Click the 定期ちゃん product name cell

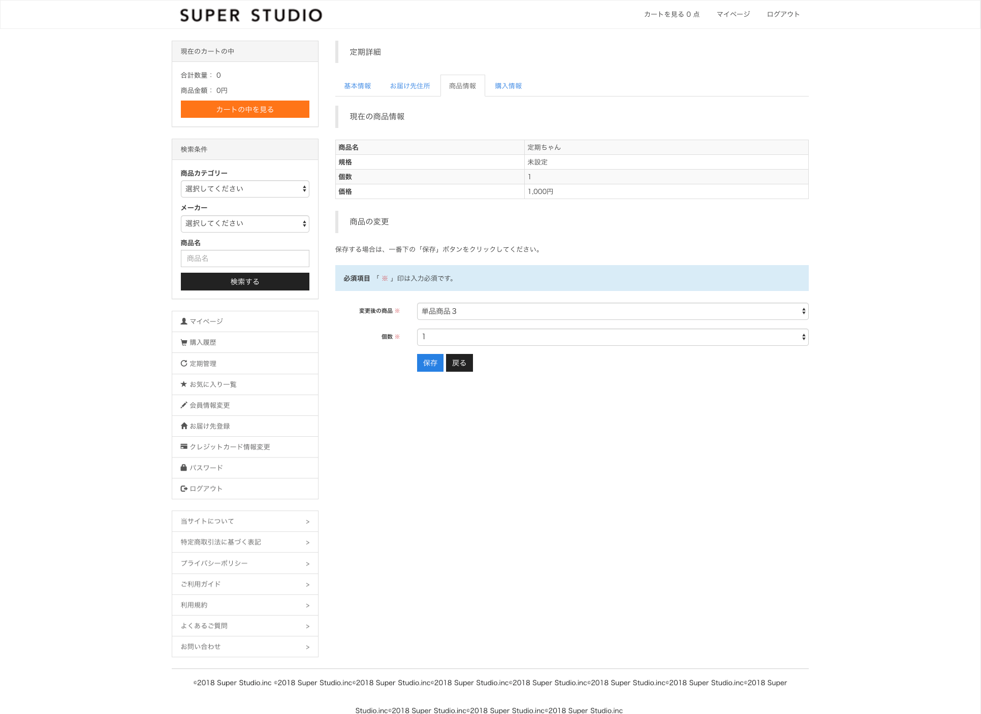tap(666, 147)
